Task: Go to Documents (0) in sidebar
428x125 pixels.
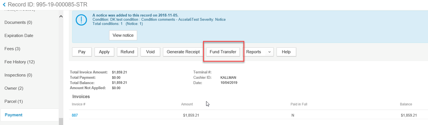Action: coord(19,22)
